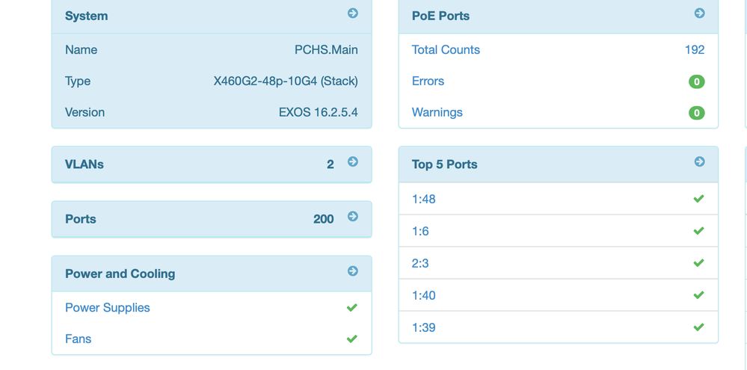Screen dimensions: 747x370
Task: Open port 1:6 entry
Action: tap(420, 232)
